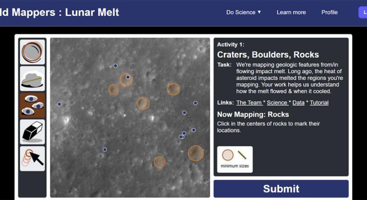Open the Tutorial link
The height and width of the screenshot is (200, 367).
point(319,103)
